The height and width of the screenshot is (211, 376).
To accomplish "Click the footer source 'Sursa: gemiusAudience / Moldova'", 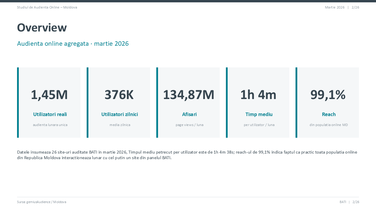I will [x=41, y=202].
